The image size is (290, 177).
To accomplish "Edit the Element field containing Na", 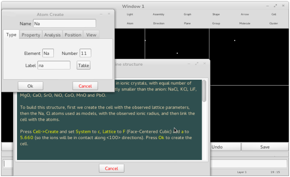I will (48, 53).
